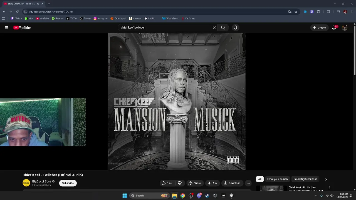Image resolution: width=356 pixels, height=200 pixels.
Task: Open the BigGucci Sosa channel name link
Action: click(42, 181)
